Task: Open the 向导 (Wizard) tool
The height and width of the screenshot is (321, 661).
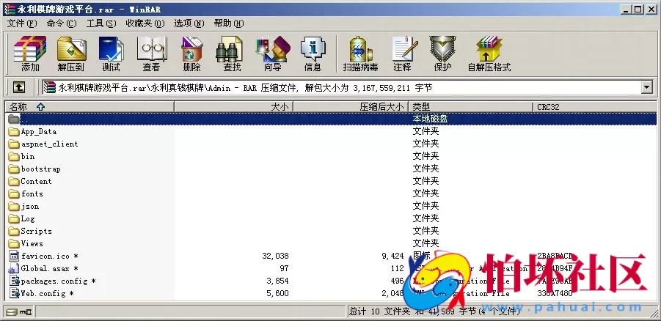Action: tap(273, 54)
